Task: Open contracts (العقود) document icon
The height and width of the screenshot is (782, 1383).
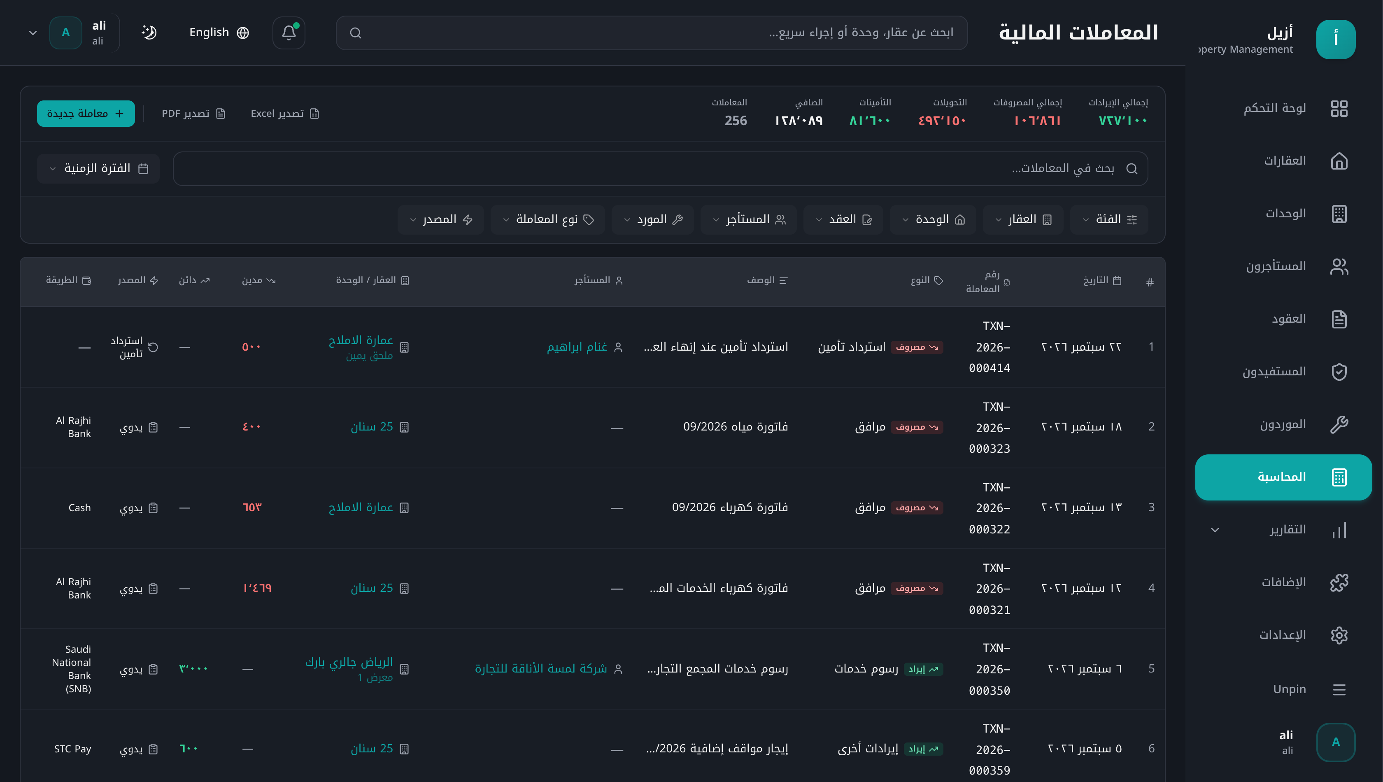Action: point(1339,319)
